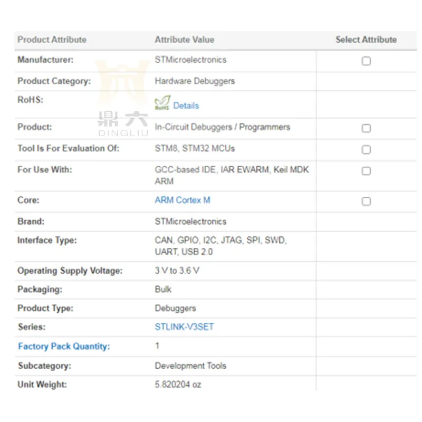Screen dimensions: 422x422
Task: Click the Factory Pack Quantity value 1
Action: click(157, 346)
